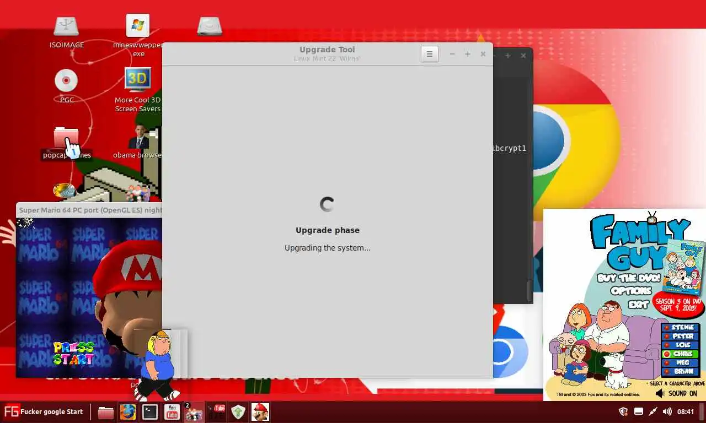Screen dimensions: 706x423
Task: Open the network tray icon
Action: point(653,411)
